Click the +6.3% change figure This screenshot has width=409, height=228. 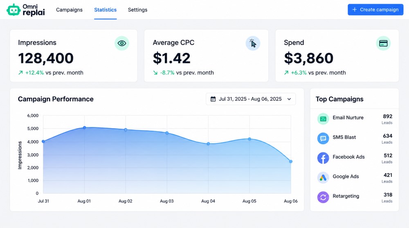(x=299, y=73)
